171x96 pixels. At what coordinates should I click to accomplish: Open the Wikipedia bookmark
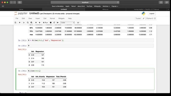[x=97, y=6]
